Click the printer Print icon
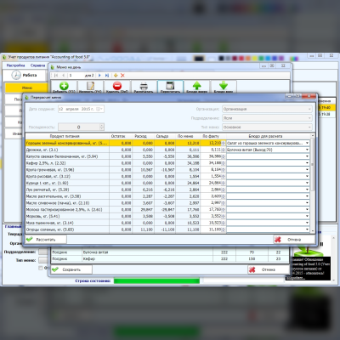 pyautogui.click(x=144, y=86)
